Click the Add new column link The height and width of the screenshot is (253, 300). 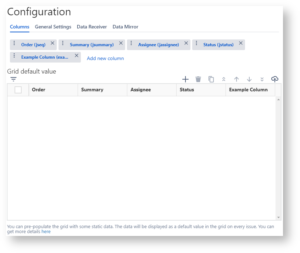click(x=105, y=58)
